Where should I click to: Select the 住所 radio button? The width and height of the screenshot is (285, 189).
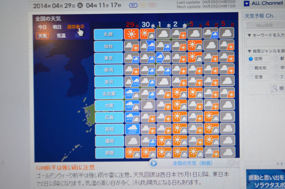tap(251, 59)
